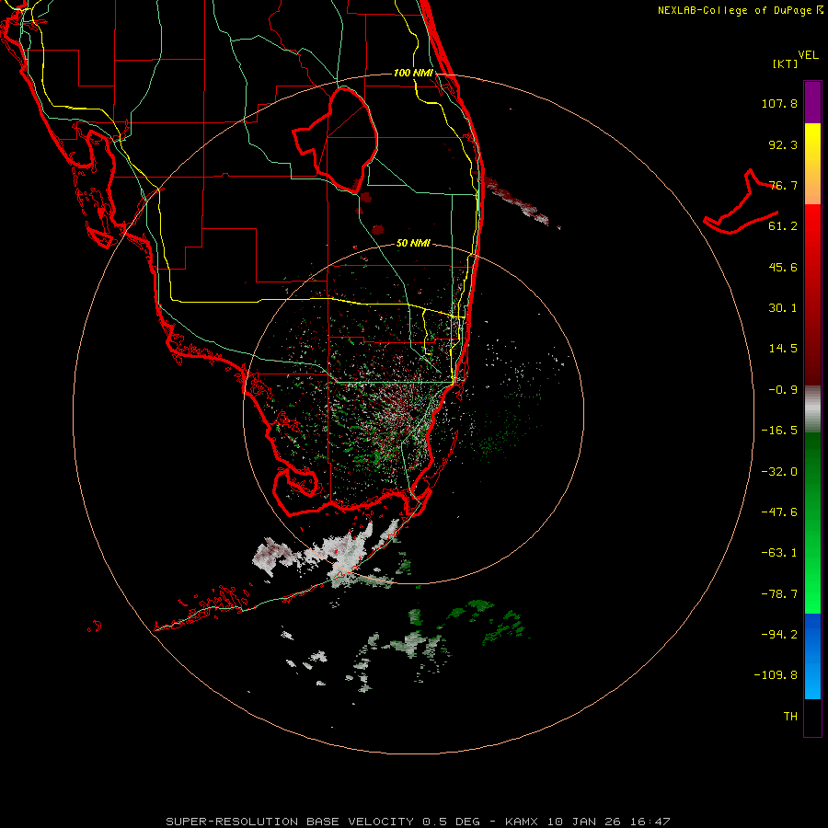Select the -32.0 legend value

click(x=779, y=472)
